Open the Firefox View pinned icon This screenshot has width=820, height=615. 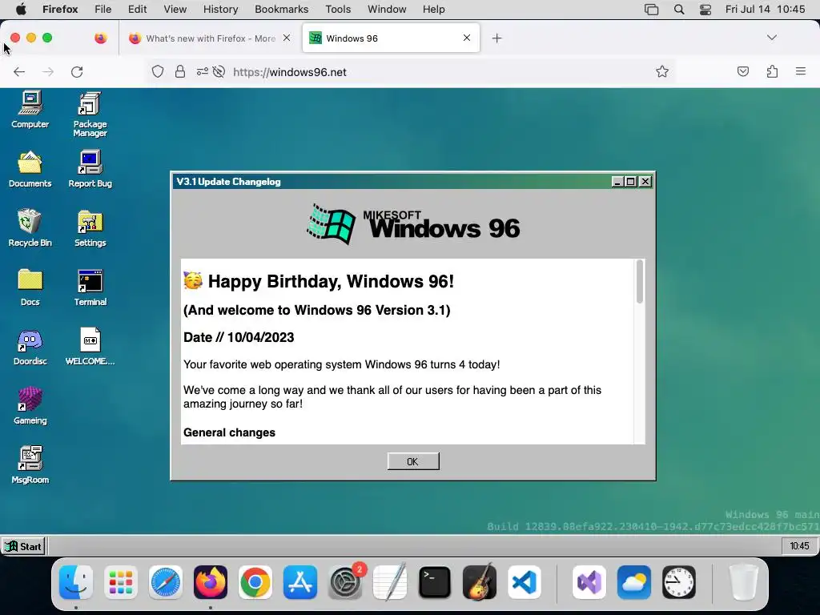click(x=100, y=38)
